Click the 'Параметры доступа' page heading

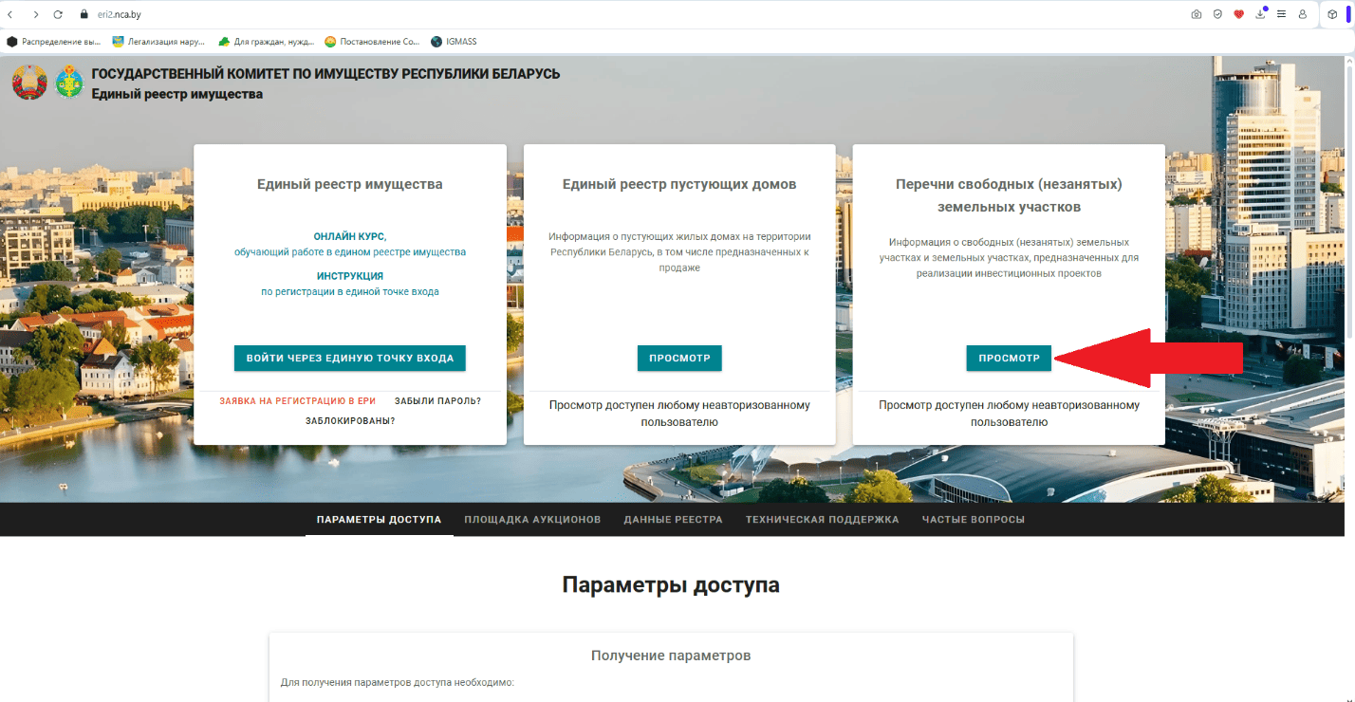[671, 584]
